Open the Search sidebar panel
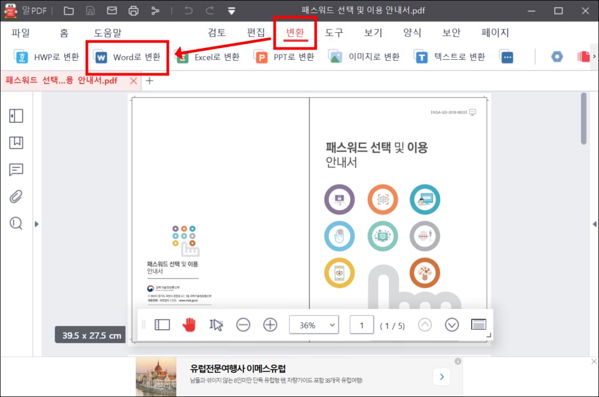The image size is (599, 397). 16,223
